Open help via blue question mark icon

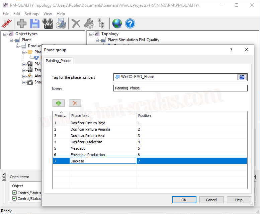coord(130,23)
